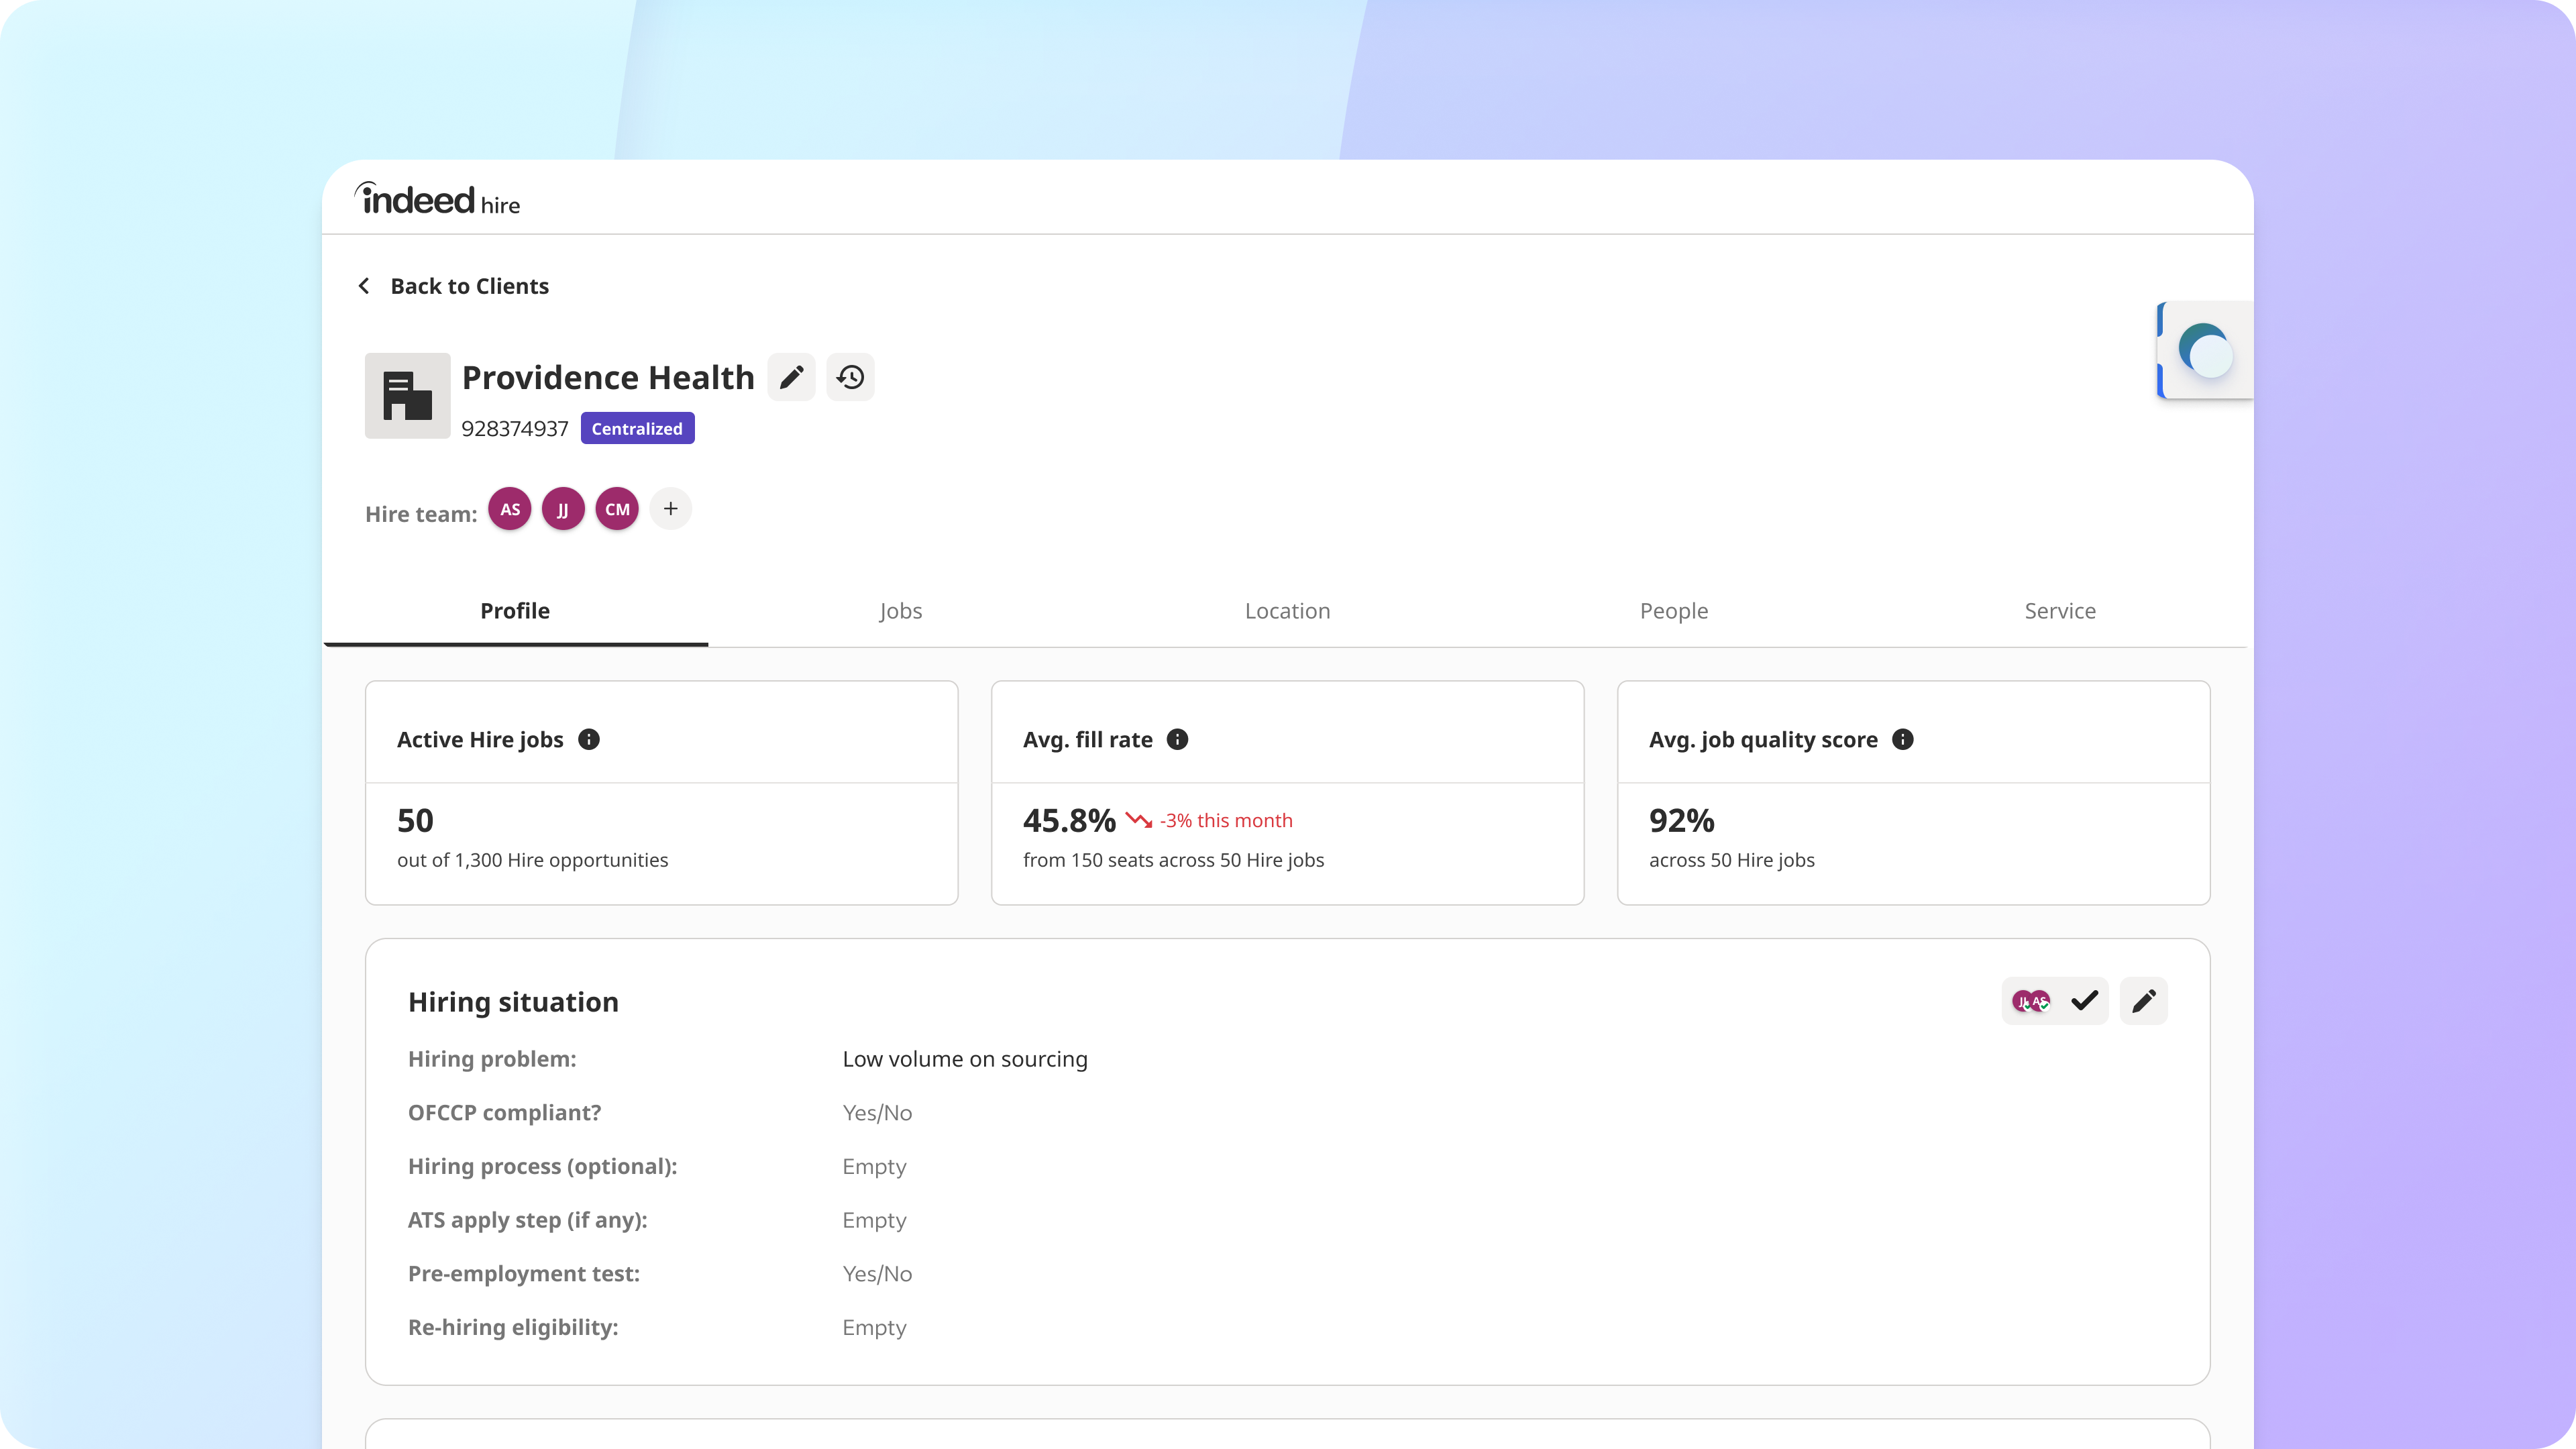Go back to Clients list
Viewport: 2576px width, 1449px height.
click(453, 286)
